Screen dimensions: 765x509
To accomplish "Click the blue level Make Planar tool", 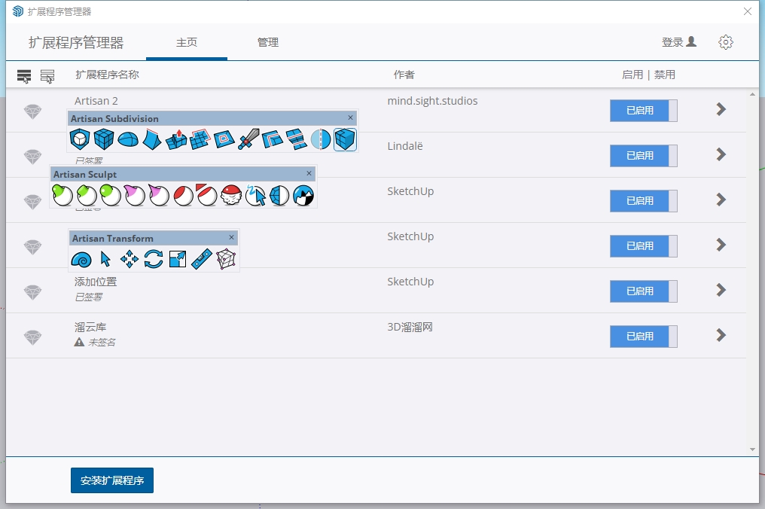I will point(202,259).
